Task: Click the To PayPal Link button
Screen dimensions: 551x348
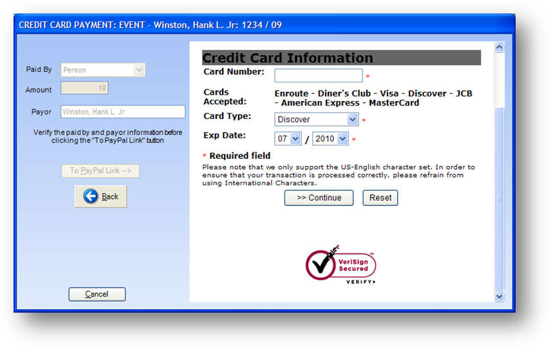Action: (100, 171)
